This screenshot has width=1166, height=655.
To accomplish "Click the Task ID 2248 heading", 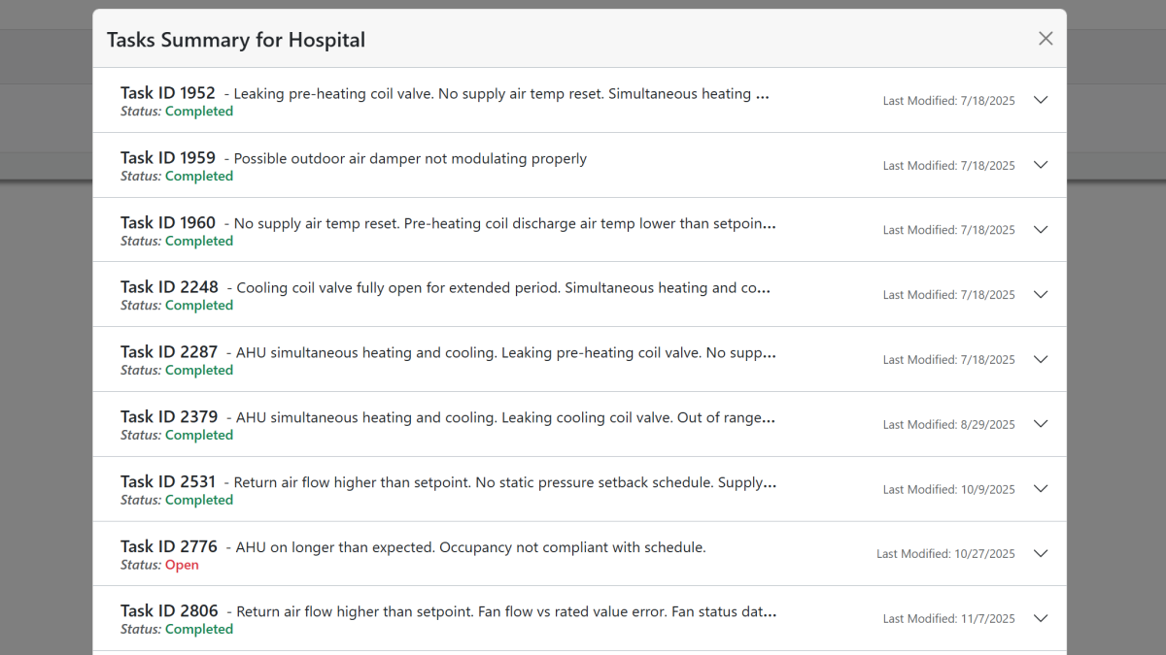I will pos(169,287).
